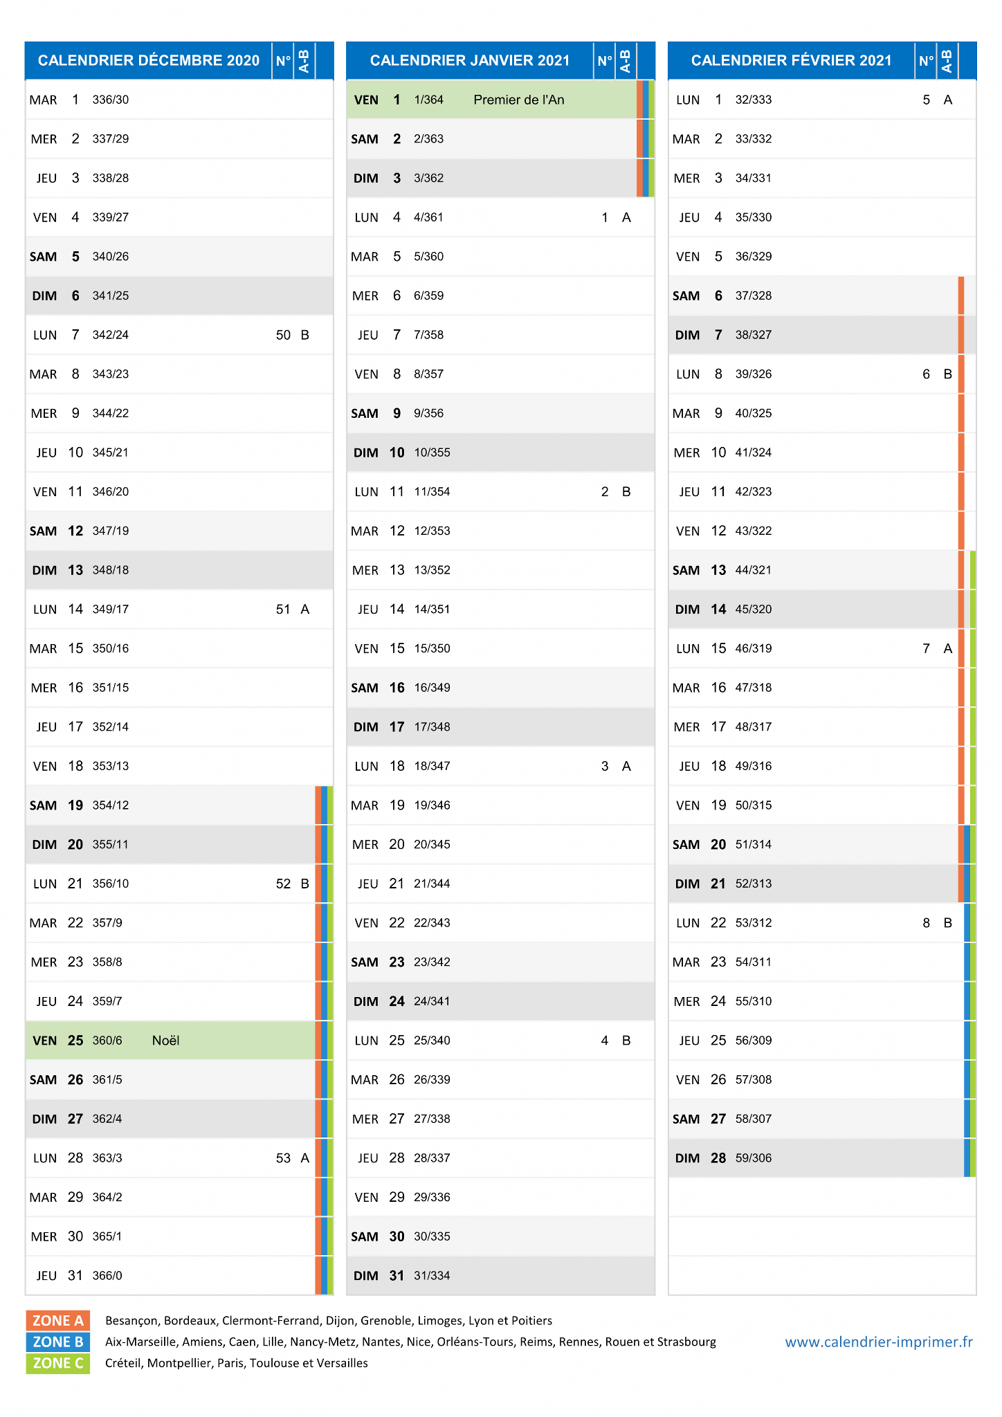Image resolution: width=1002 pixels, height=1417 pixels.
Task: Select week 53 on LUN 28 December
Action: click(284, 1158)
